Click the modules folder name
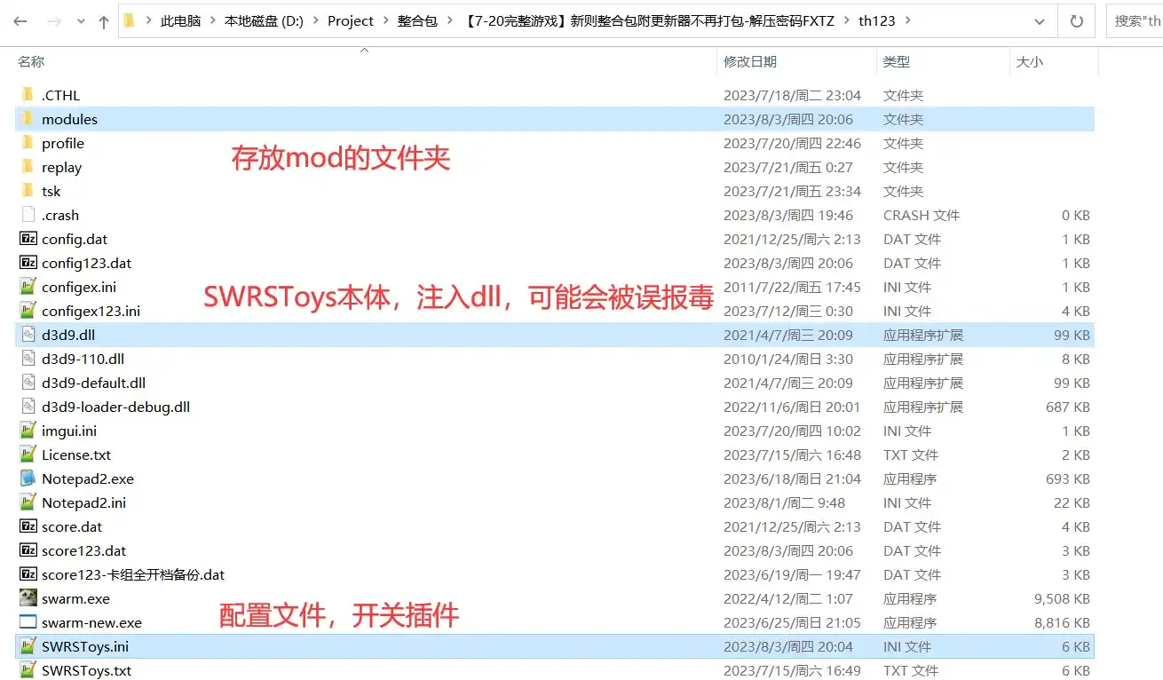 click(69, 119)
